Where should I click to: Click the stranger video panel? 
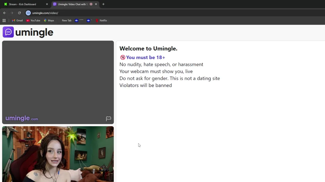[58, 82]
